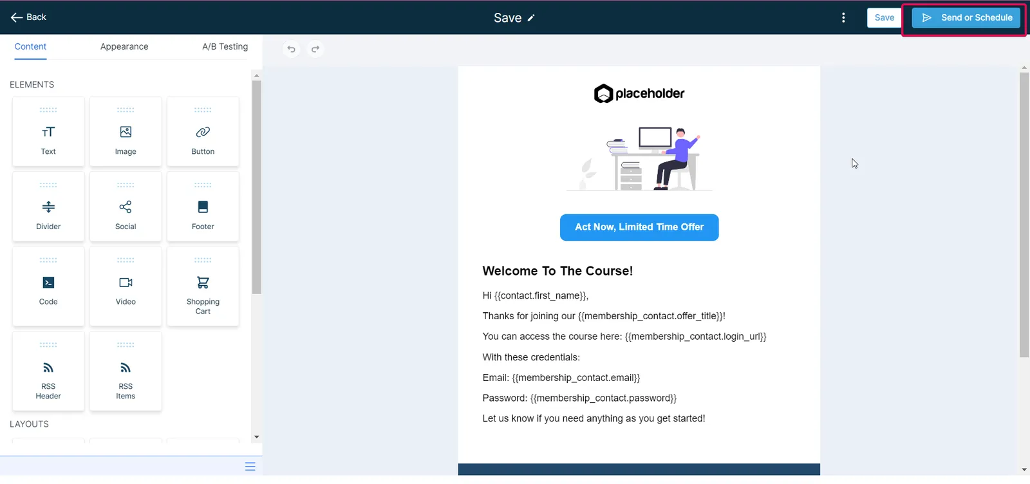
Task: Select the Footer element icon
Action: pos(203,207)
